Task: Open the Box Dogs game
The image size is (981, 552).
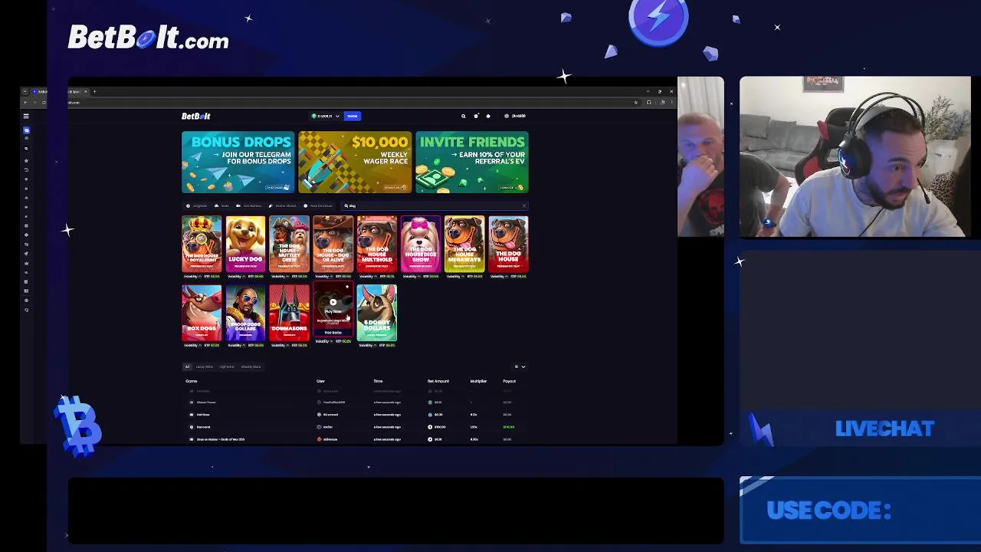Action: coord(202,313)
